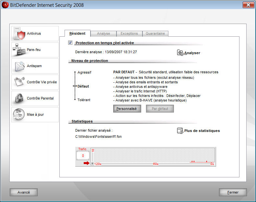Viewport: 256px width, 202px height.
Task: Set protection slider to Tolérant level
Action: click(x=75, y=100)
